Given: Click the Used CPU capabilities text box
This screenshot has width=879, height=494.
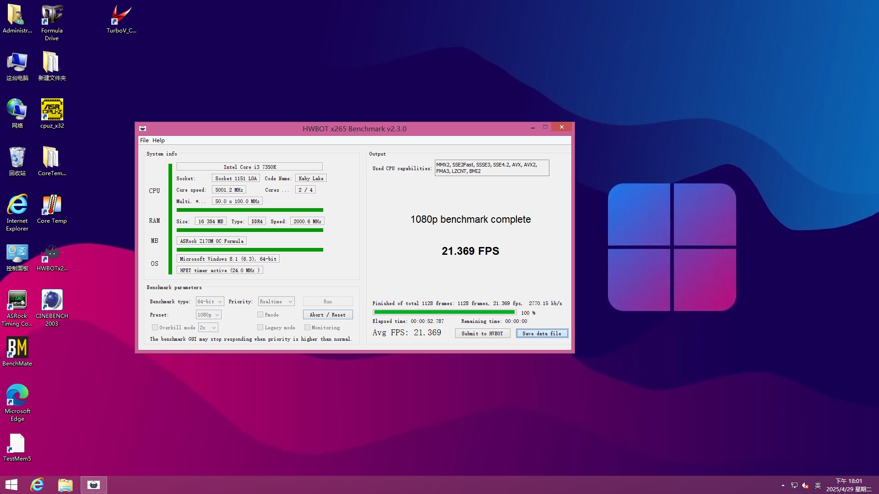Looking at the screenshot, I should (x=492, y=168).
